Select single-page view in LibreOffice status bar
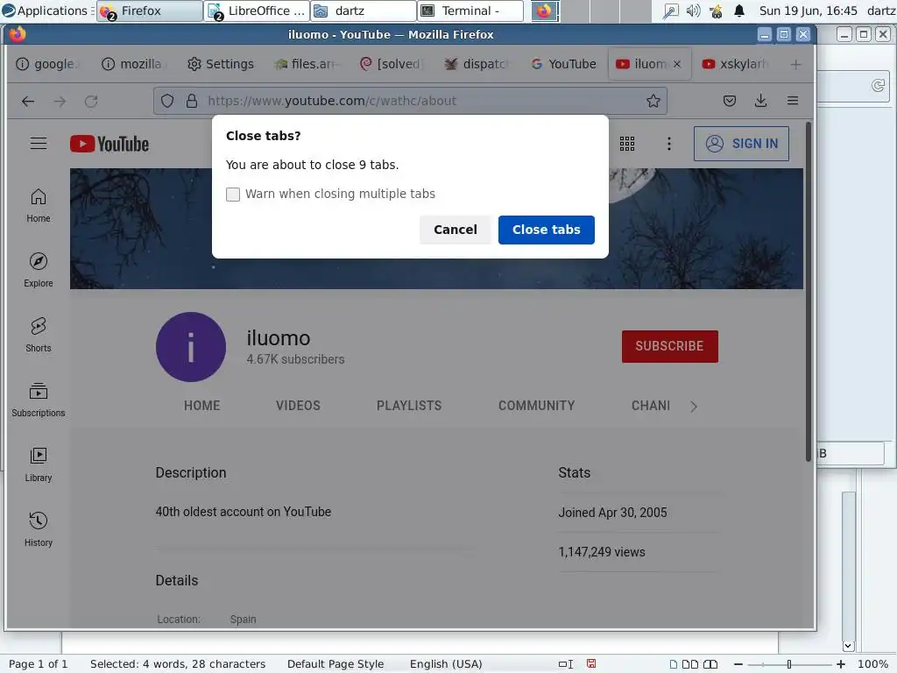The image size is (897, 673). [x=674, y=664]
